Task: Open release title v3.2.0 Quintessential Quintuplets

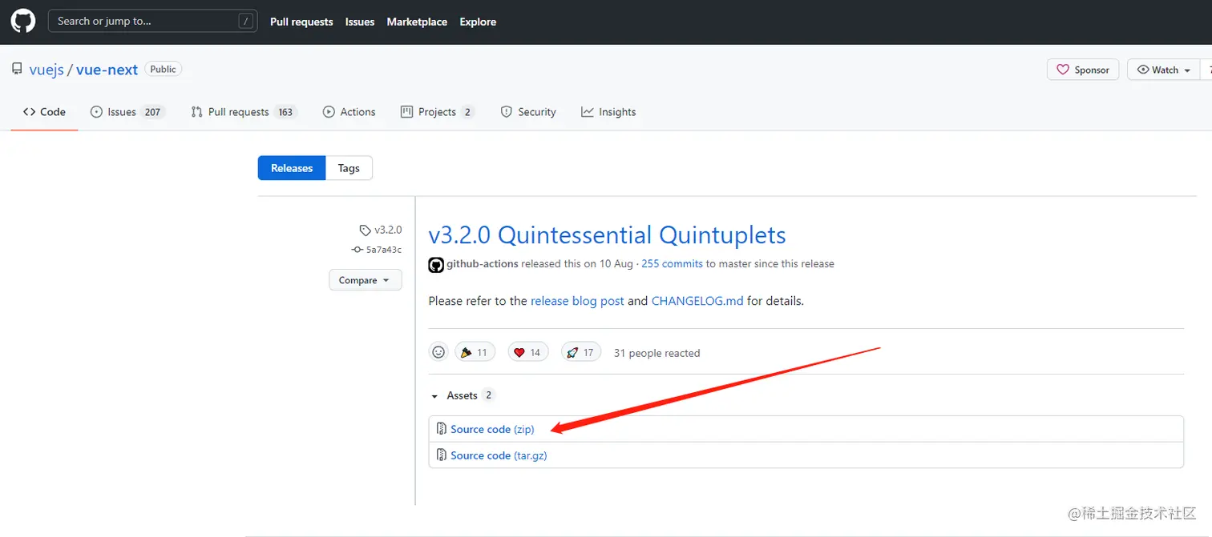Action: tap(607, 235)
